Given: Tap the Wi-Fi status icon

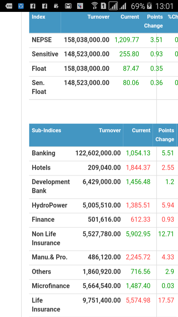Looking at the screenshot, I should point(95,6).
